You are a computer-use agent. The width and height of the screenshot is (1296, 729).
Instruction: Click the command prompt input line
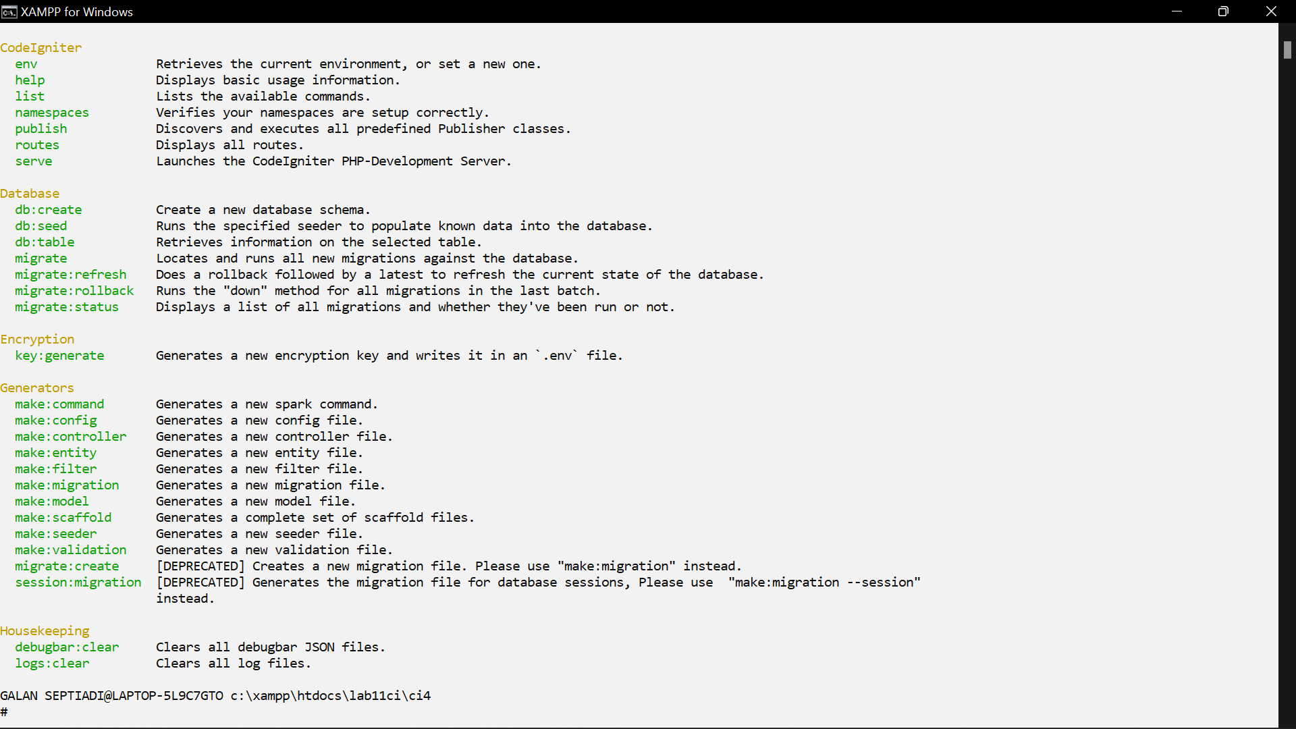(x=5, y=711)
